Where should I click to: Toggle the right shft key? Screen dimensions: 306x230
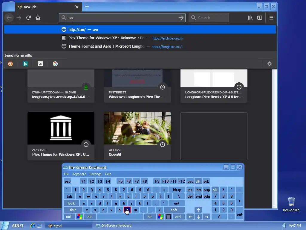point(174,210)
